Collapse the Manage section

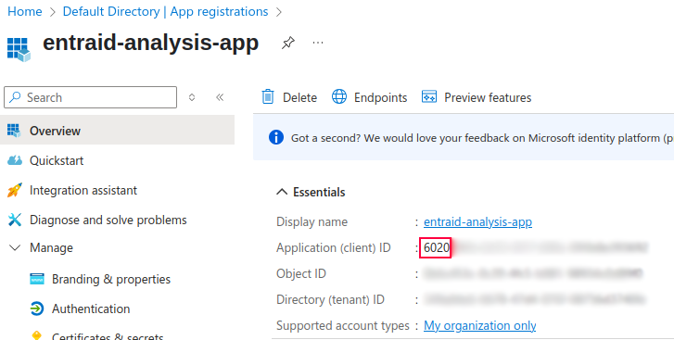15,247
